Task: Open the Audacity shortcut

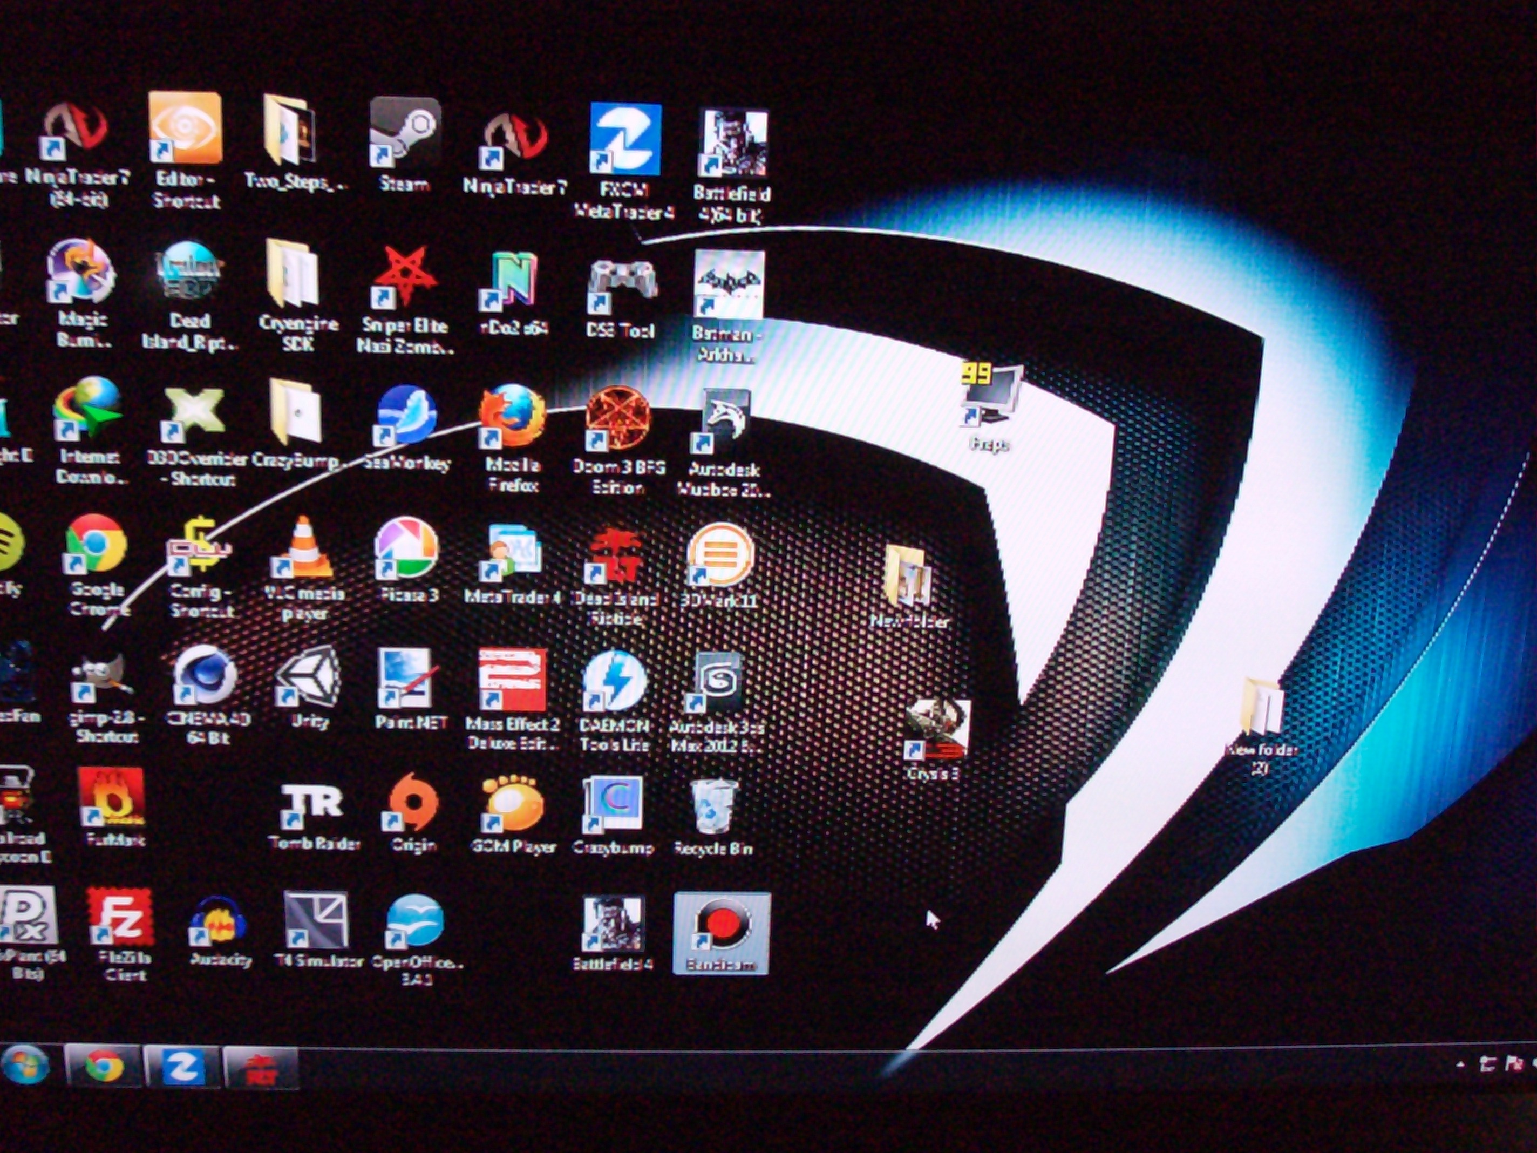Action: pos(219,931)
